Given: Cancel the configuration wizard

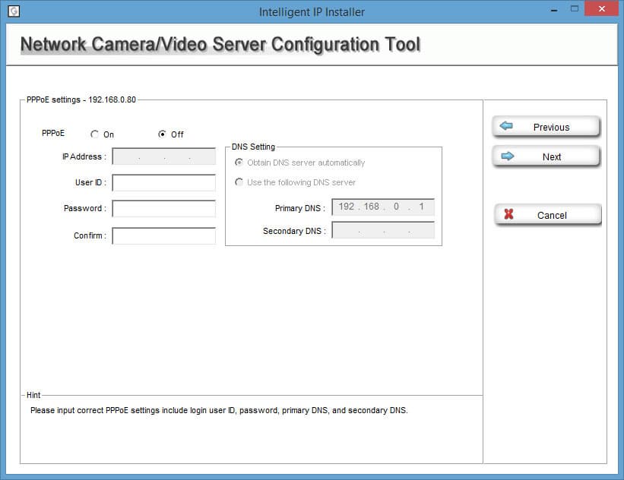Looking at the screenshot, I should click(x=547, y=215).
